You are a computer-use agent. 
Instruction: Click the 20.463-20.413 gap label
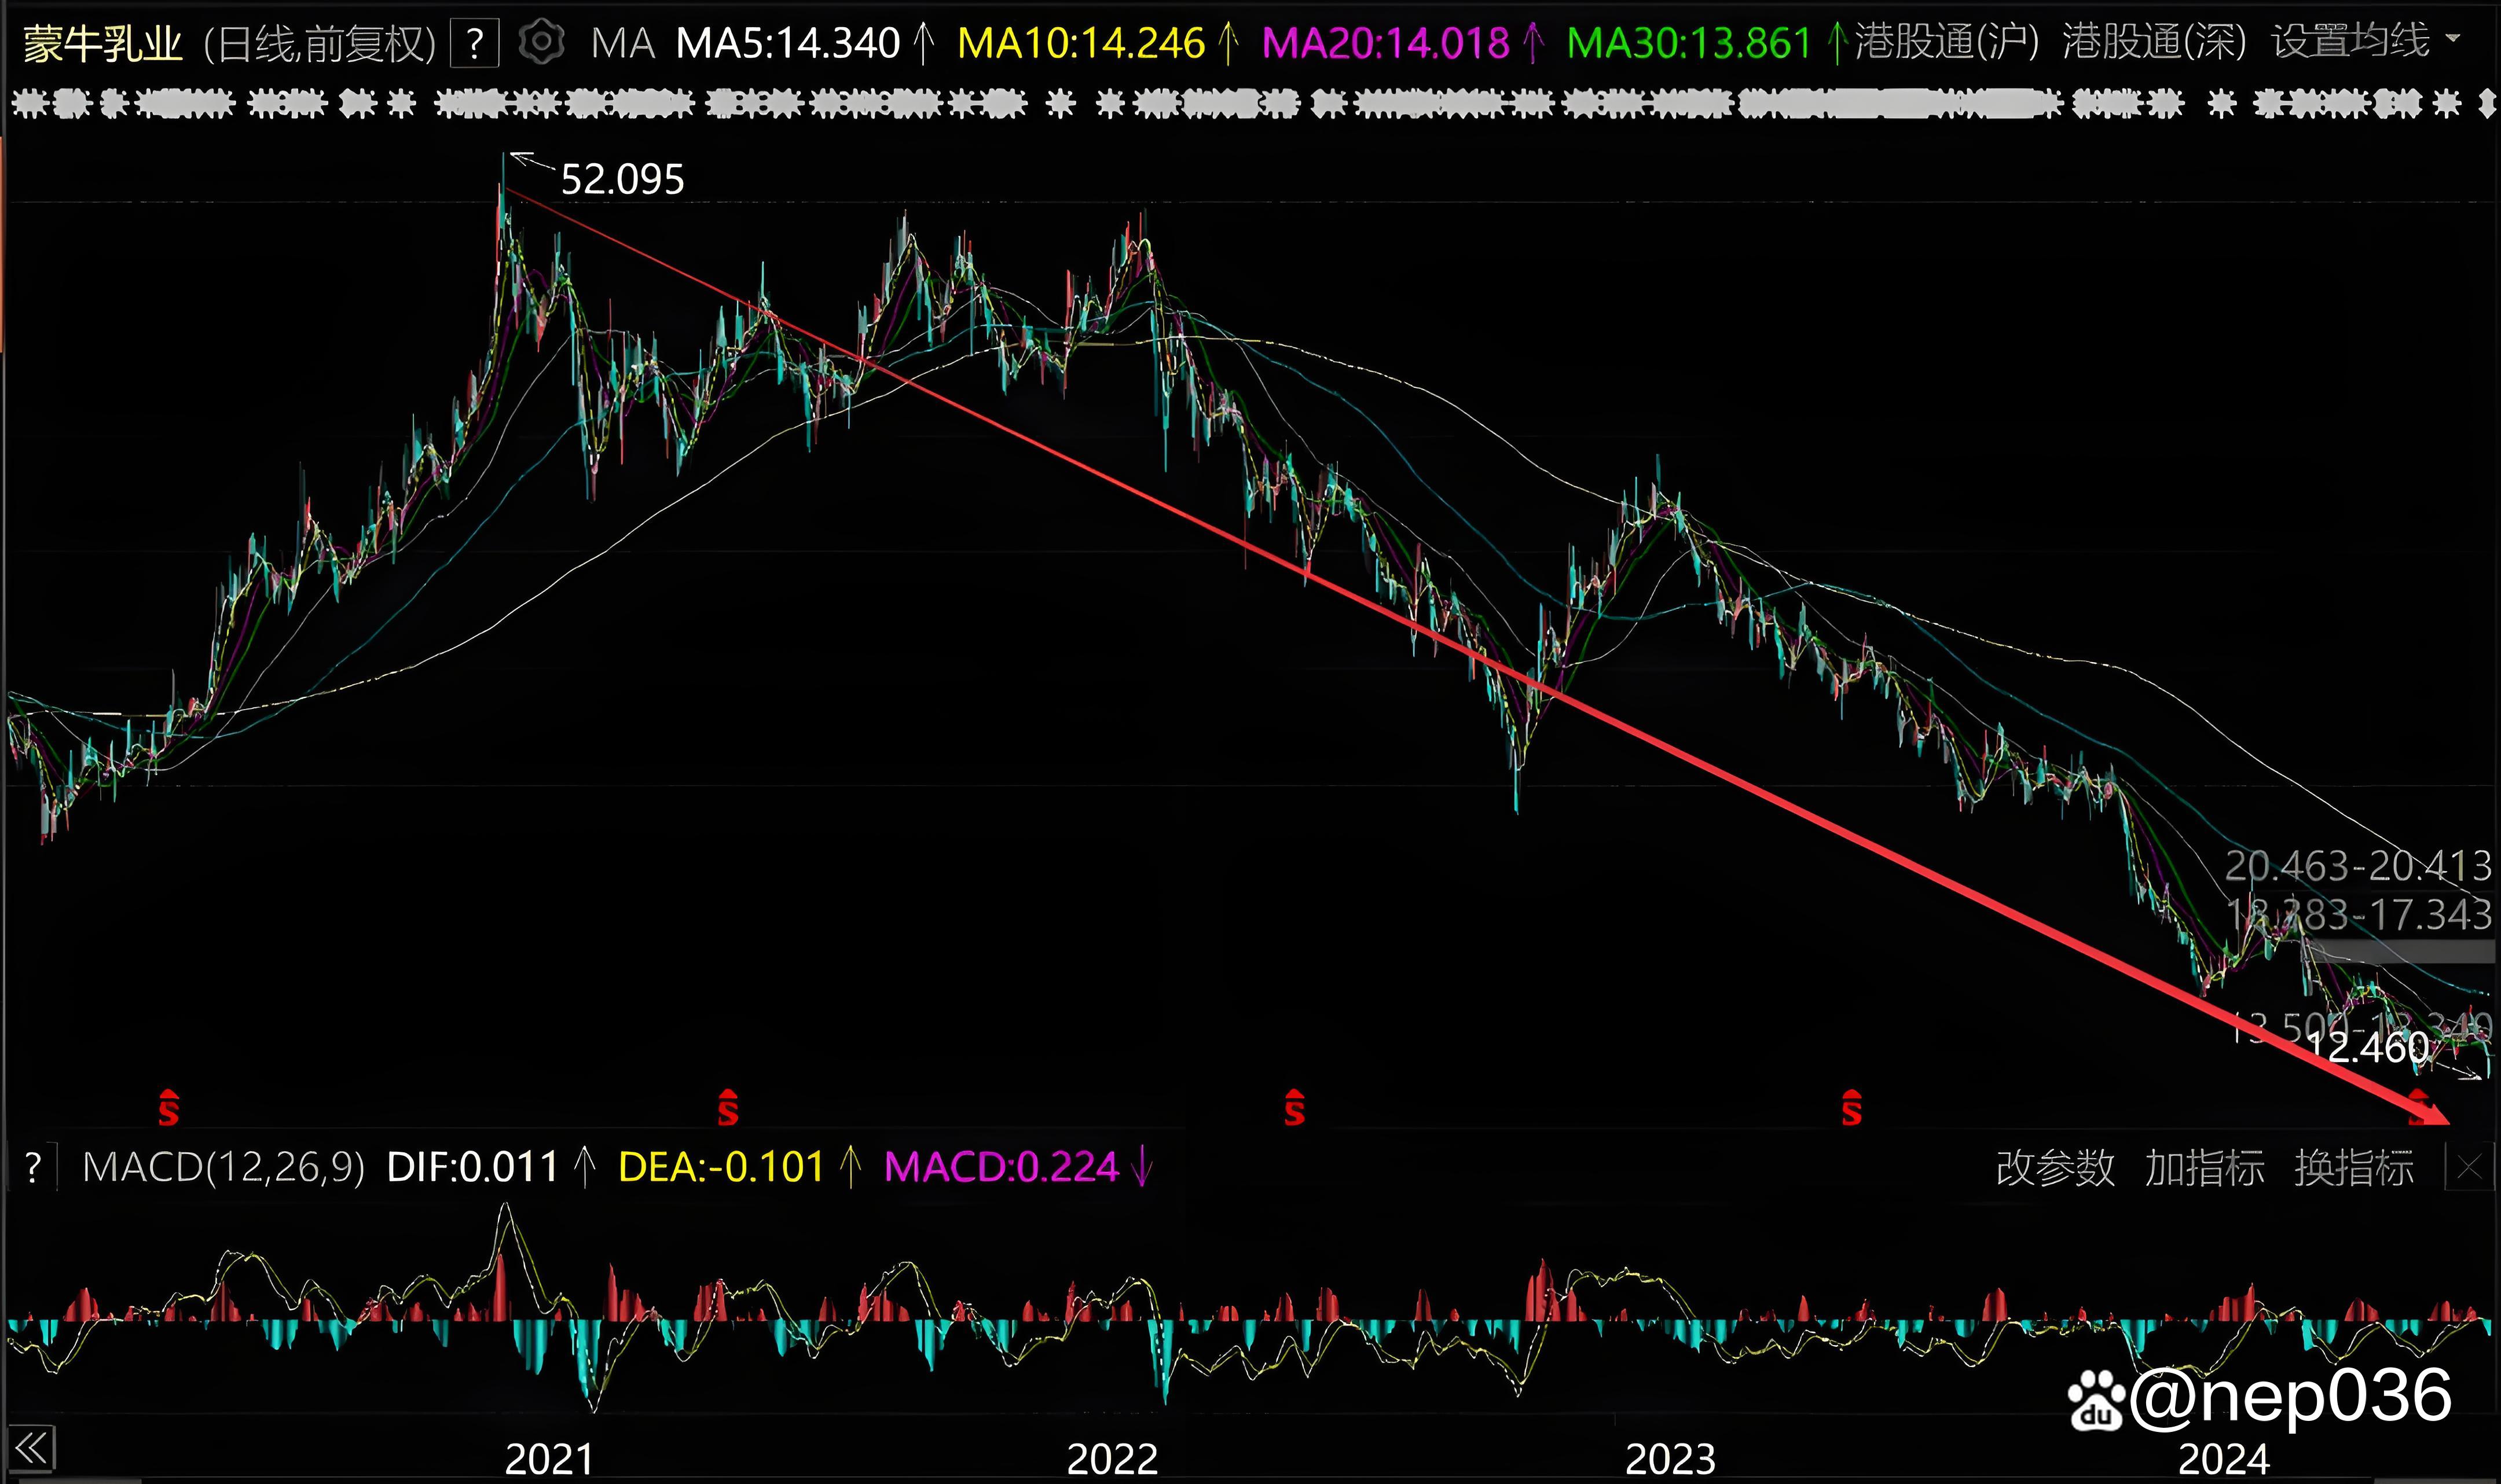coord(2357,866)
